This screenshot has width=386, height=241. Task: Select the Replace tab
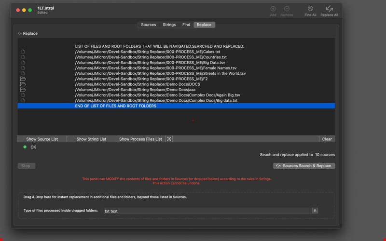[x=204, y=25]
